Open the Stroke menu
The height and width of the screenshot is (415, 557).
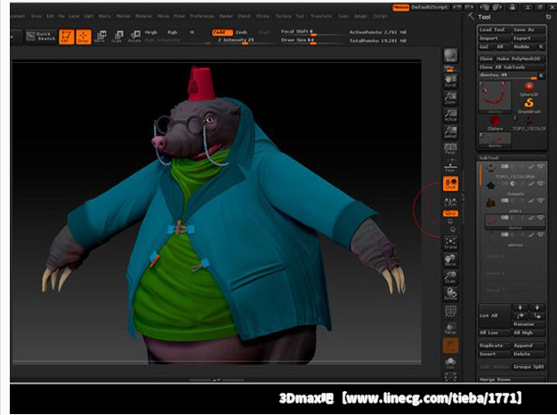262,16
